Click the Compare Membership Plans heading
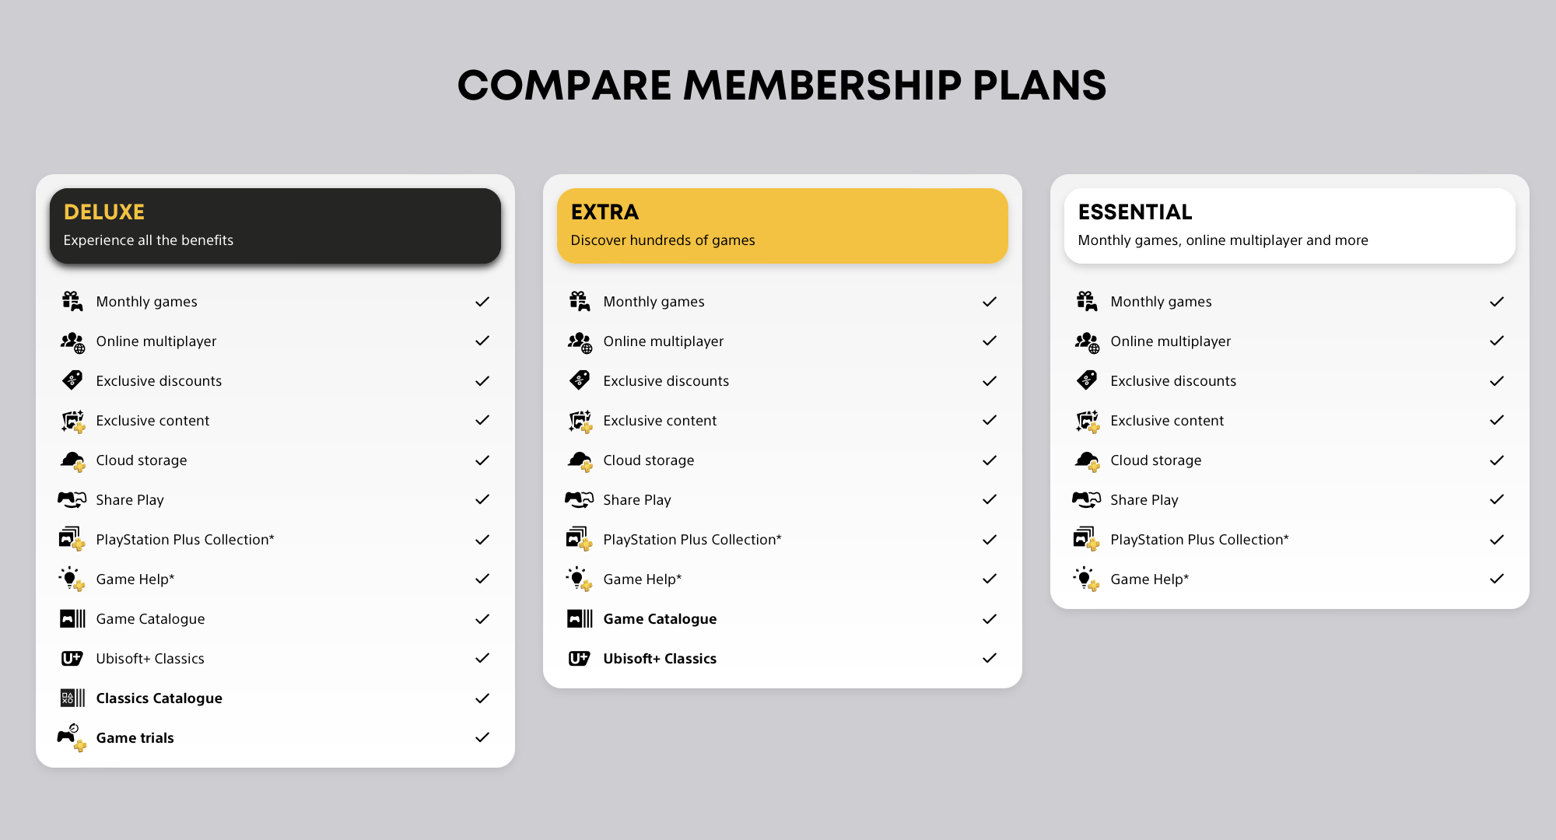1556x840 pixels. (x=782, y=85)
